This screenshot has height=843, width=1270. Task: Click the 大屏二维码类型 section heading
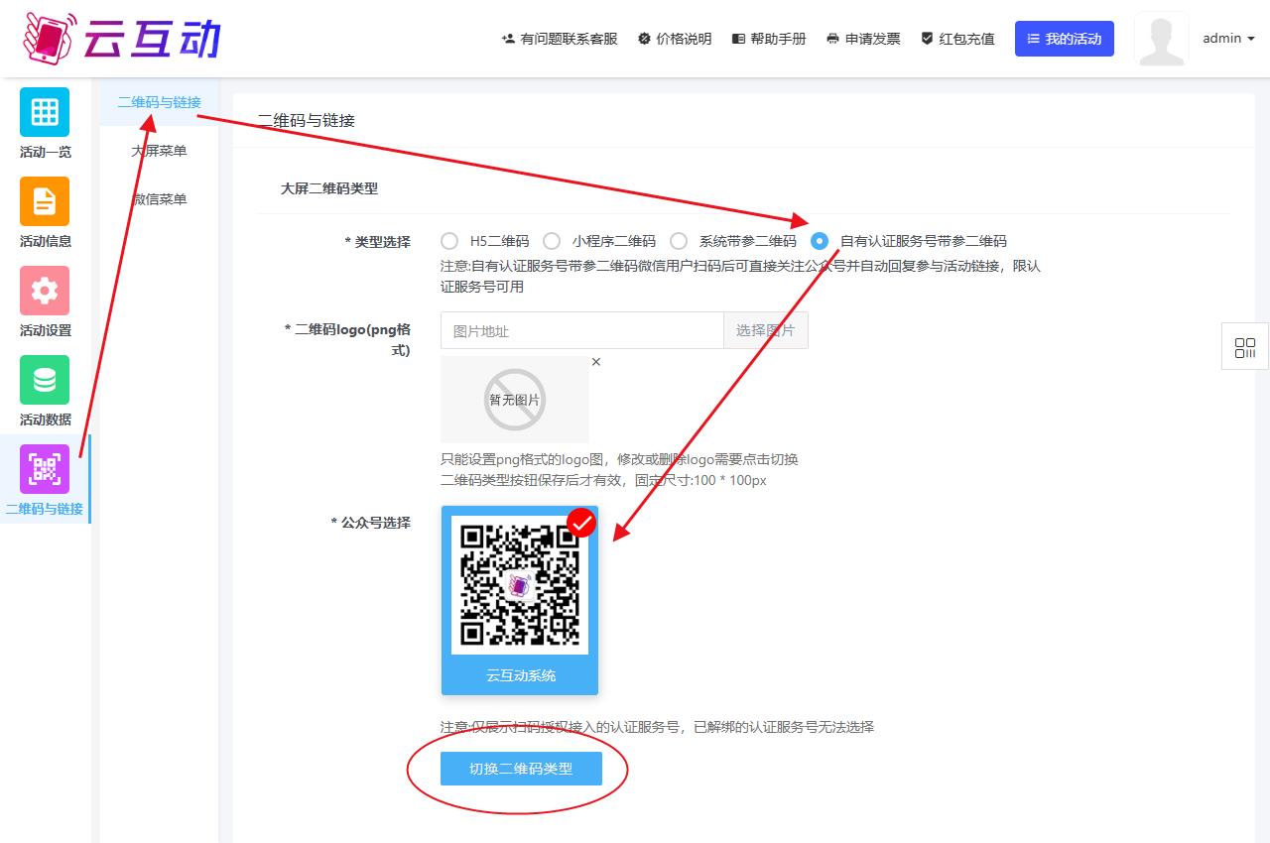pyautogui.click(x=329, y=188)
